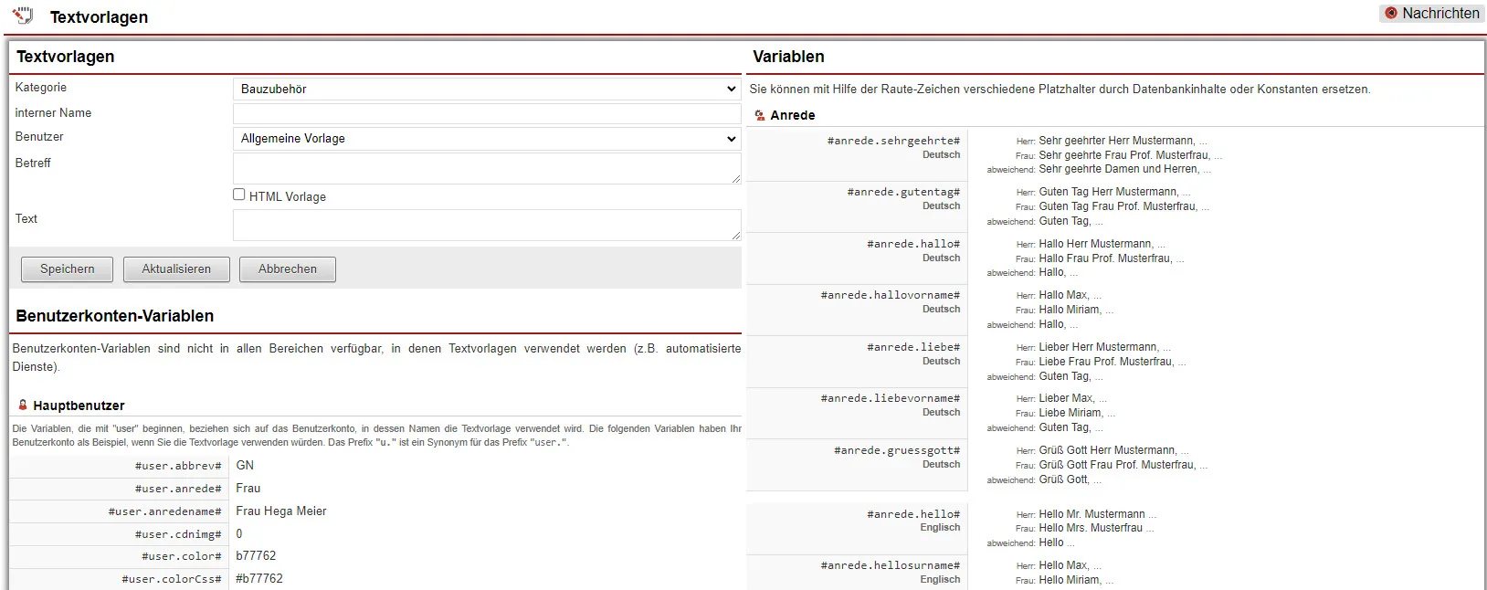Viewport: 1487px width, 590px height.
Task: Open Nachrichten in the top bar
Action: point(1440,13)
